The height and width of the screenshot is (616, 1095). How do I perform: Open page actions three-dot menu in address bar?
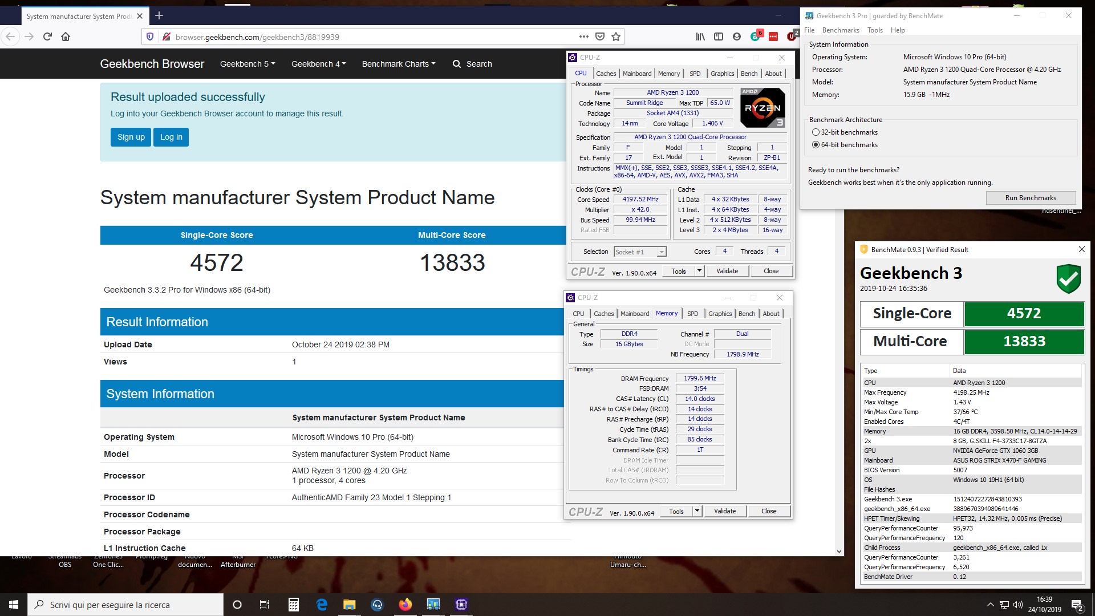point(583,37)
